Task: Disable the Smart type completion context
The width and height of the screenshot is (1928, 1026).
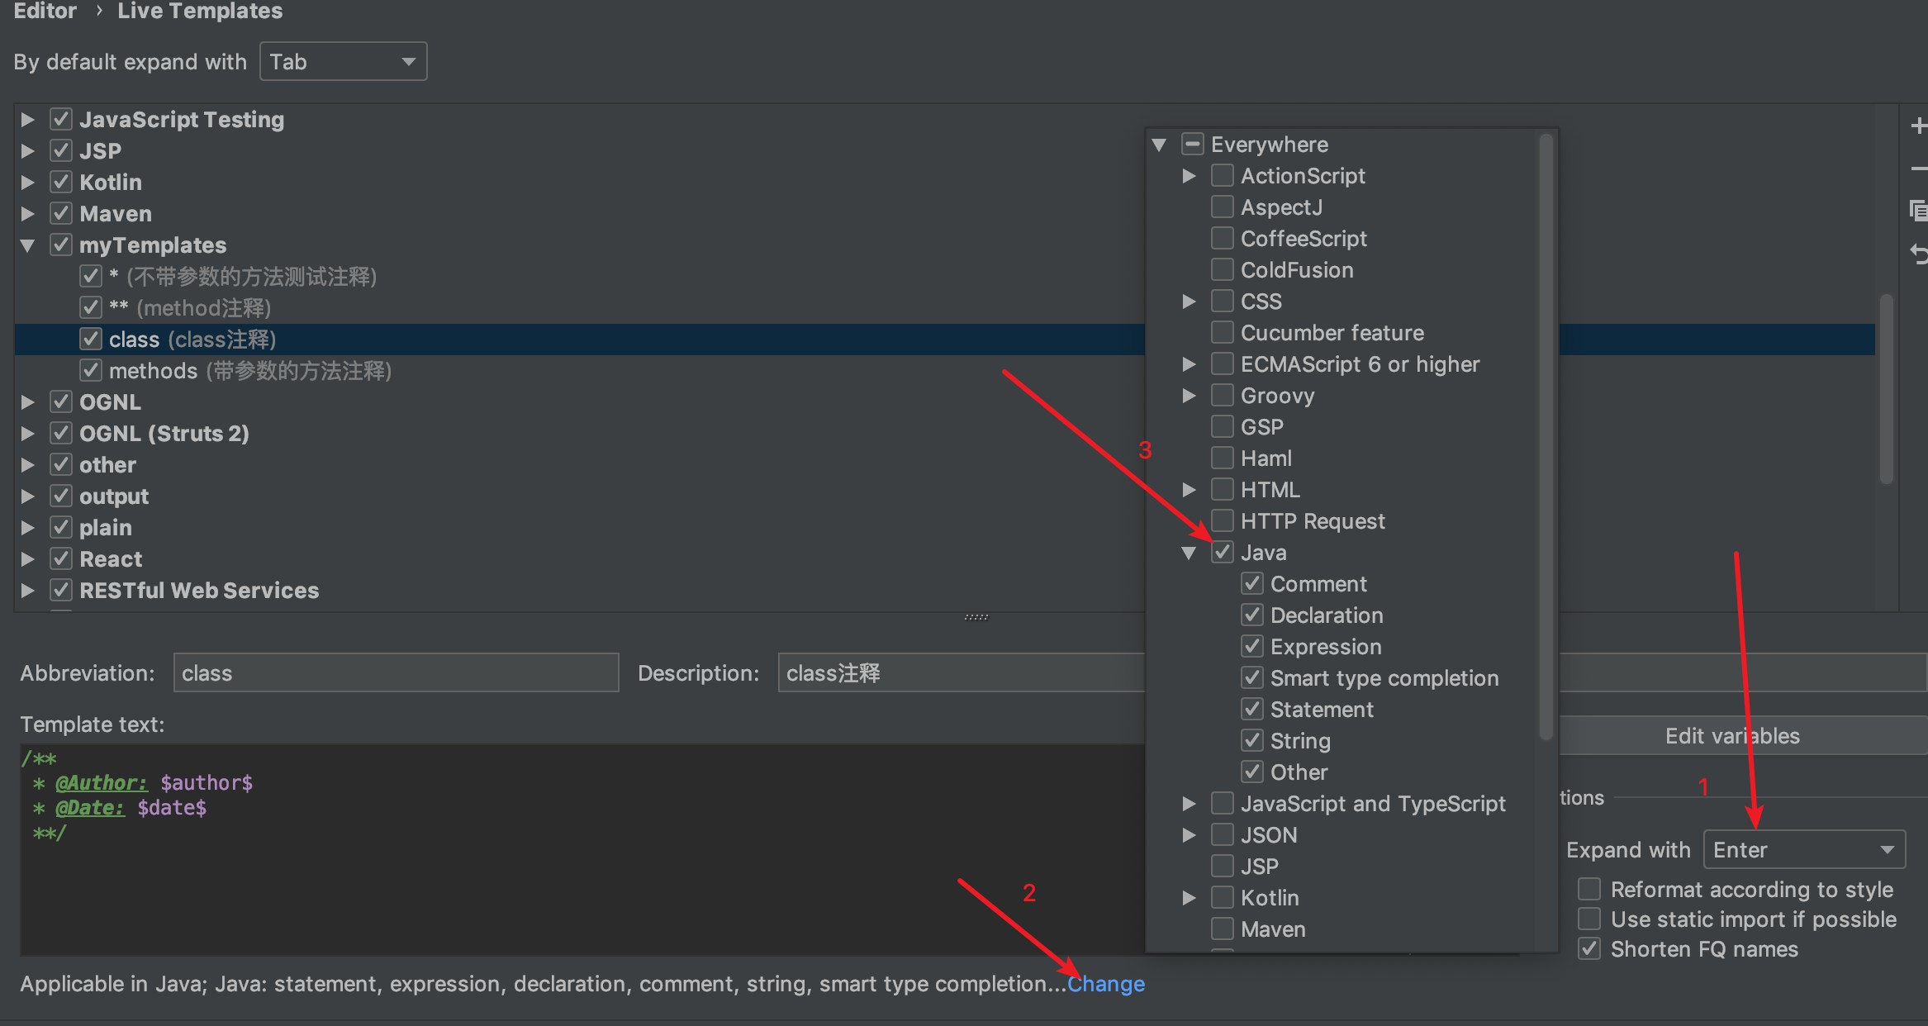Action: coord(1252,678)
